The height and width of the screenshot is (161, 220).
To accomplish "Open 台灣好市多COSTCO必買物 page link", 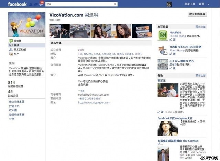I will coord(185,47).
